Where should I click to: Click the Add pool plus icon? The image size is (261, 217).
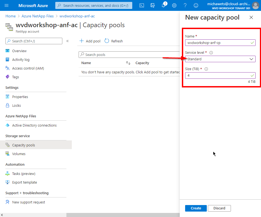click(x=82, y=41)
